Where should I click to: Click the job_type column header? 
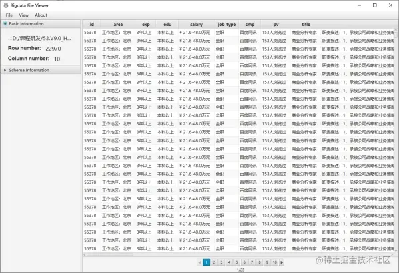coord(226,25)
